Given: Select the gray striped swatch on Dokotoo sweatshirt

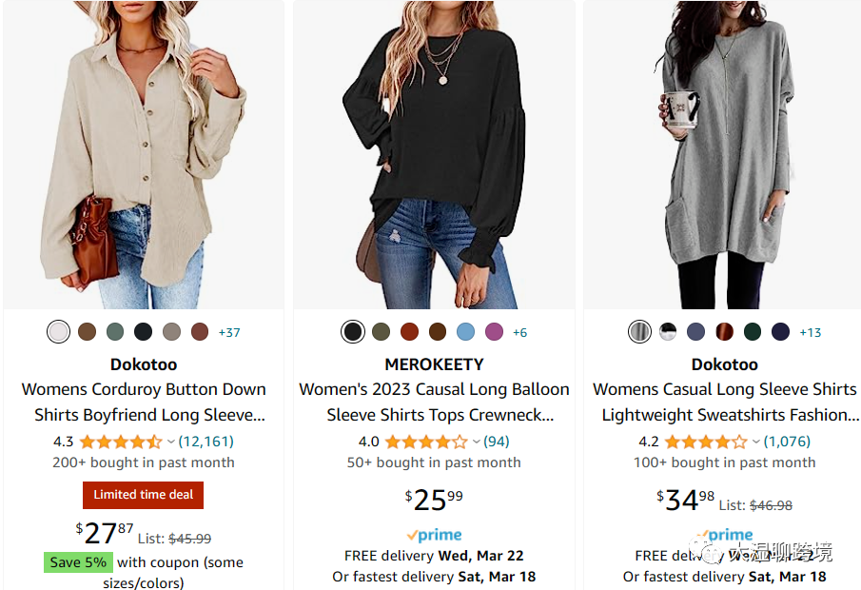Looking at the screenshot, I should [640, 332].
